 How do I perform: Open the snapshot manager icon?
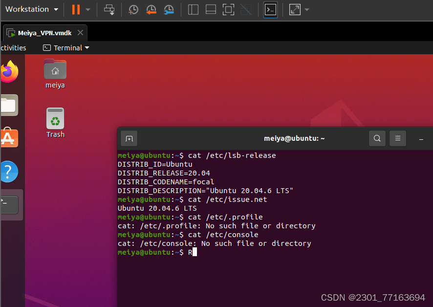click(169, 10)
